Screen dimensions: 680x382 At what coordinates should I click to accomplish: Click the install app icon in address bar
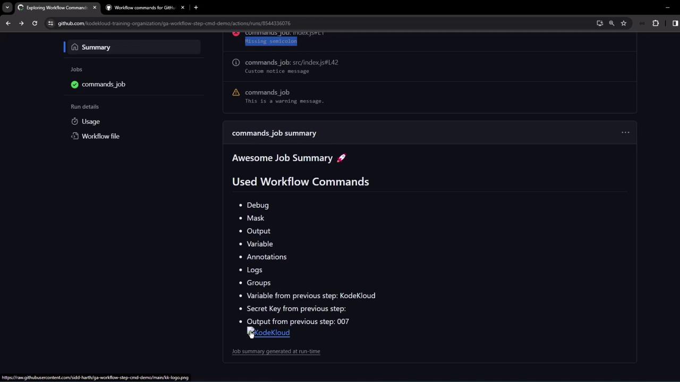(600, 23)
